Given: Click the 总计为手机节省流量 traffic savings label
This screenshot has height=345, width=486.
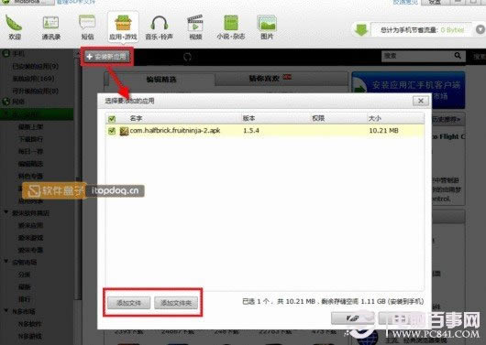Looking at the screenshot, I should [x=408, y=30].
